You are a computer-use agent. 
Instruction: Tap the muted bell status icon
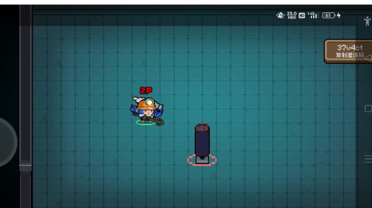[280, 15]
